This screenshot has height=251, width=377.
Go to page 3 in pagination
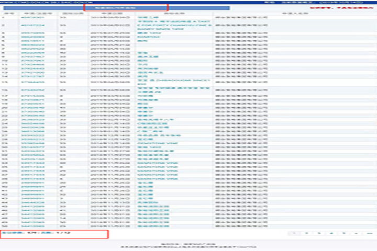pyautogui.click(x=319, y=233)
